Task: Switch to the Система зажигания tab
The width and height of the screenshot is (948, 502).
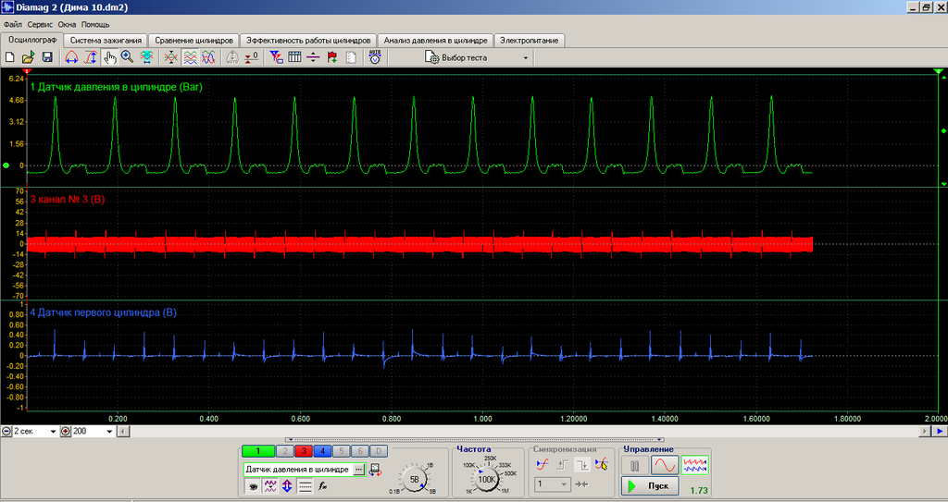Action: point(106,41)
